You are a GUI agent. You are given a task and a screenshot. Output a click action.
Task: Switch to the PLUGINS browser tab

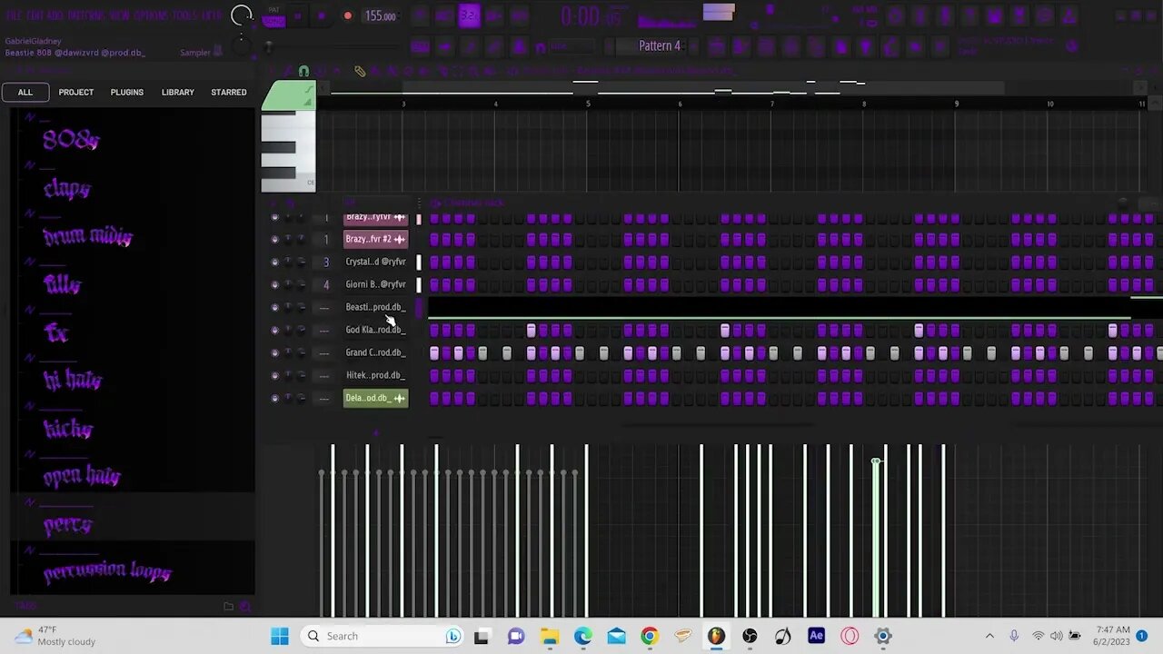(x=127, y=92)
